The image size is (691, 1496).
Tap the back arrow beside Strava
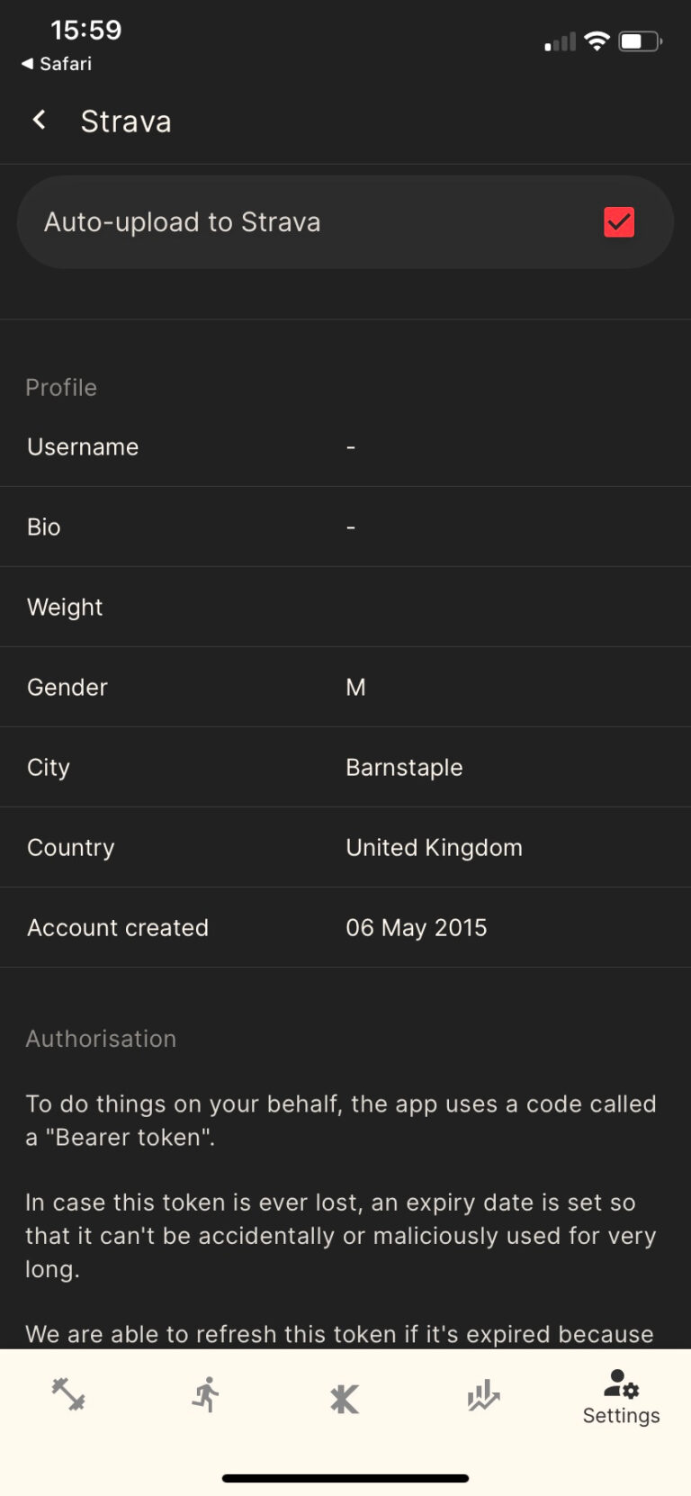pyautogui.click(x=40, y=121)
